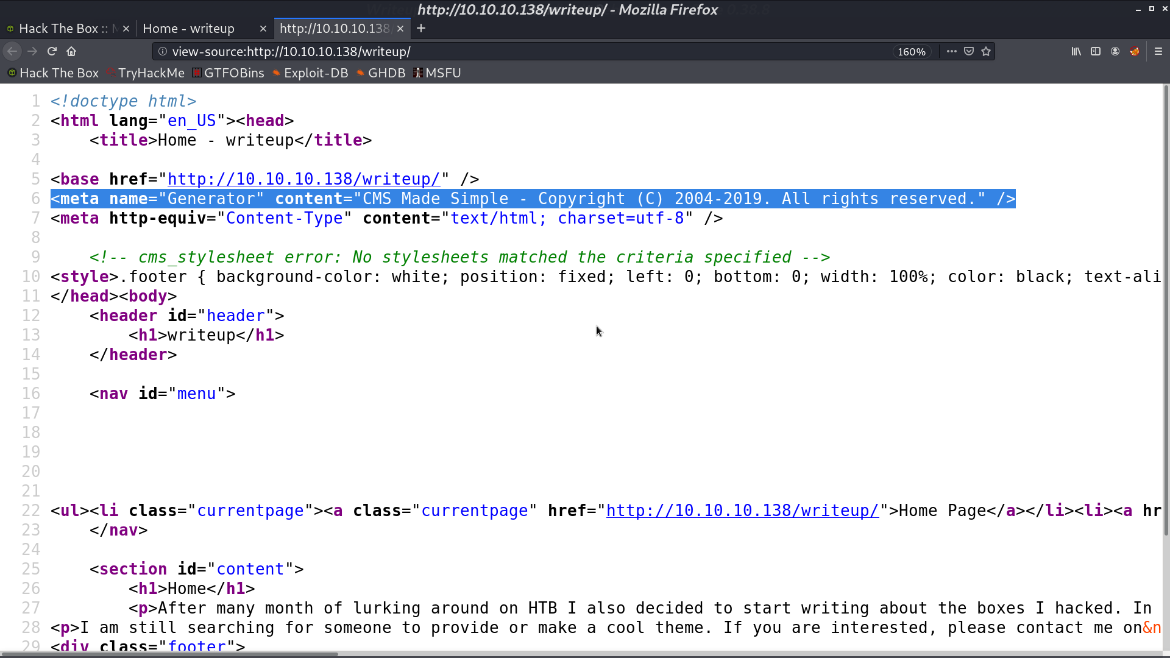Reload the current page
The width and height of the screenshot is (1170, 658).
coord(52,52)
